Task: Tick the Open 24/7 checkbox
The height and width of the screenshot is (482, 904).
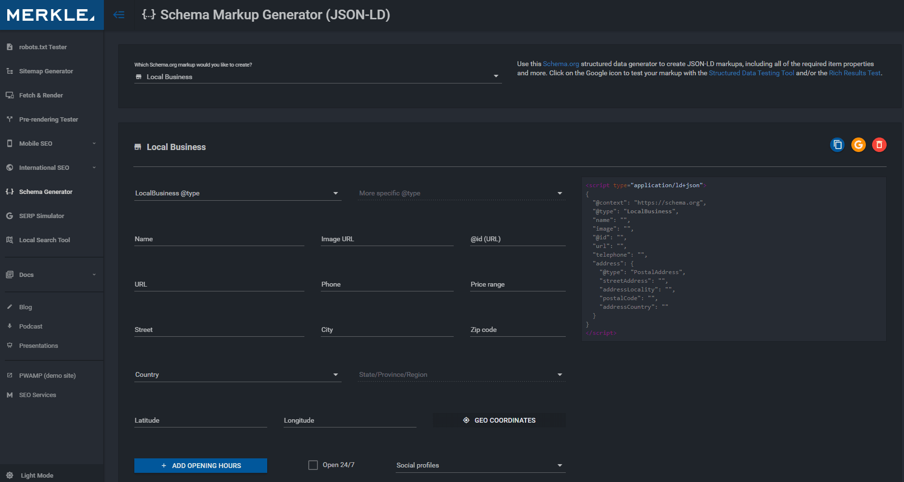Action: click(313, 465)
